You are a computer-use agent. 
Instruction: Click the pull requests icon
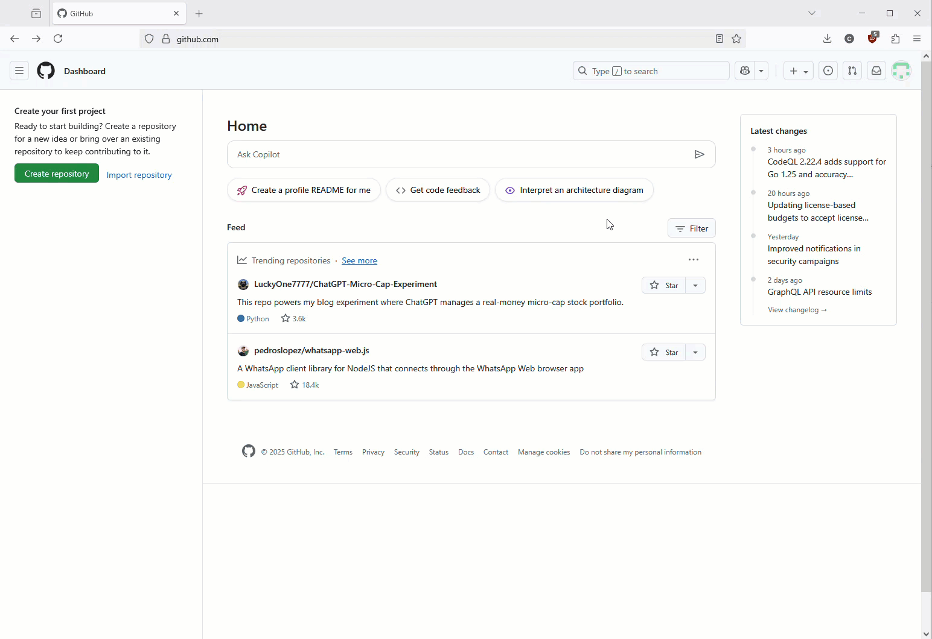point(852,71)
